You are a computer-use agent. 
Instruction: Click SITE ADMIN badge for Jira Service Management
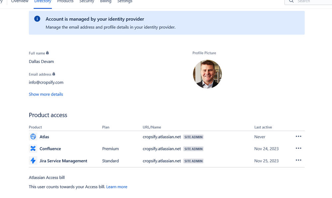(x=193, y=161)
